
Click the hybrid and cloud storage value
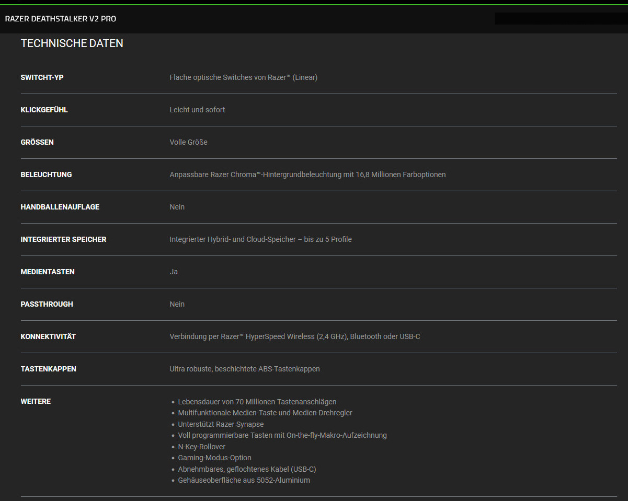point(260,239)
